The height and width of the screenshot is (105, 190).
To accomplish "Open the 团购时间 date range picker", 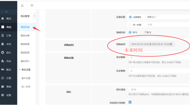I will (152, 44).
